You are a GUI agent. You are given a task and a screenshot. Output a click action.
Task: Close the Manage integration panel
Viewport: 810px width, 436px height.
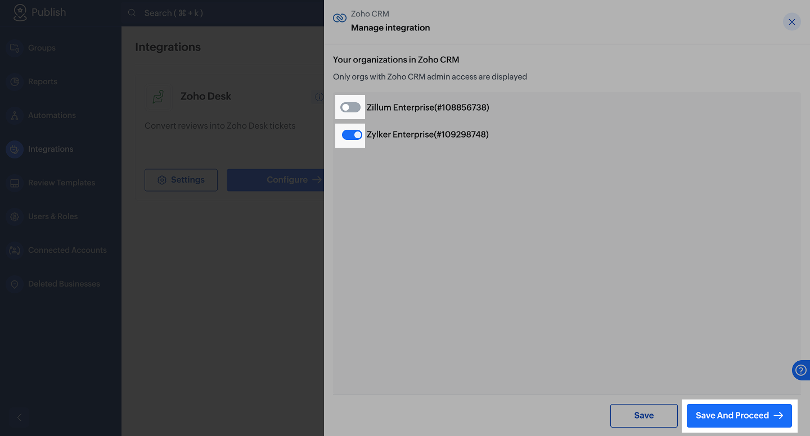point(792,22)
